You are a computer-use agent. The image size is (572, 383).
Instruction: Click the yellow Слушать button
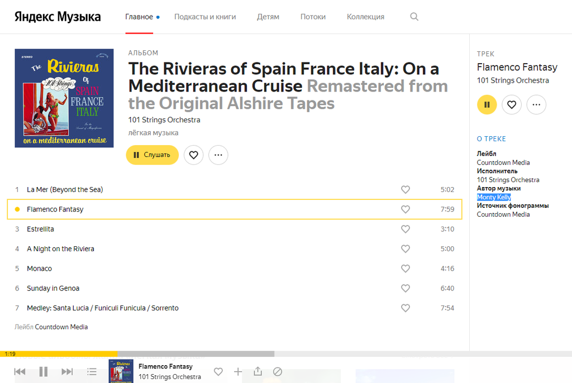pos(152,155)
